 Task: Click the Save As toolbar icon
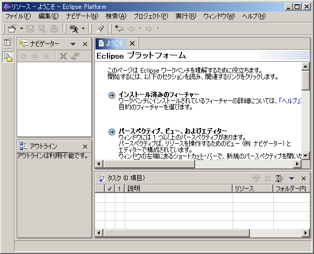[x=42, y=29]
